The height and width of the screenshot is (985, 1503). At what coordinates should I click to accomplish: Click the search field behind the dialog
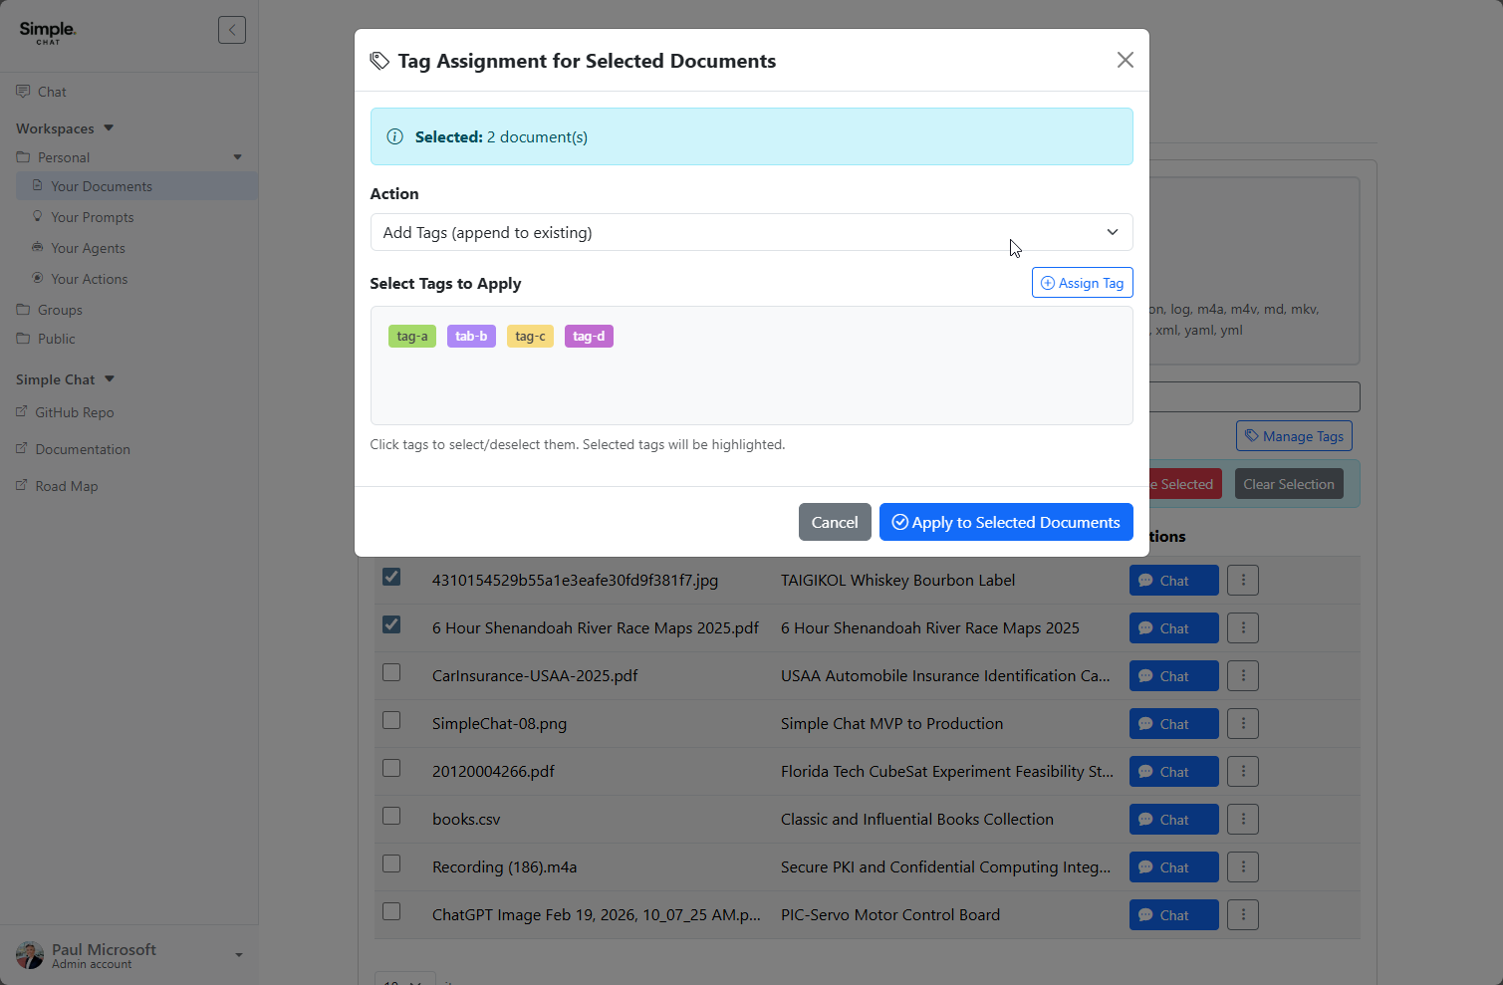1255,396
